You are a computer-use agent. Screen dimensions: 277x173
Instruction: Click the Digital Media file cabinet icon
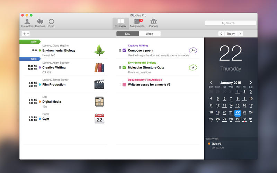click(x=99, y=101)
